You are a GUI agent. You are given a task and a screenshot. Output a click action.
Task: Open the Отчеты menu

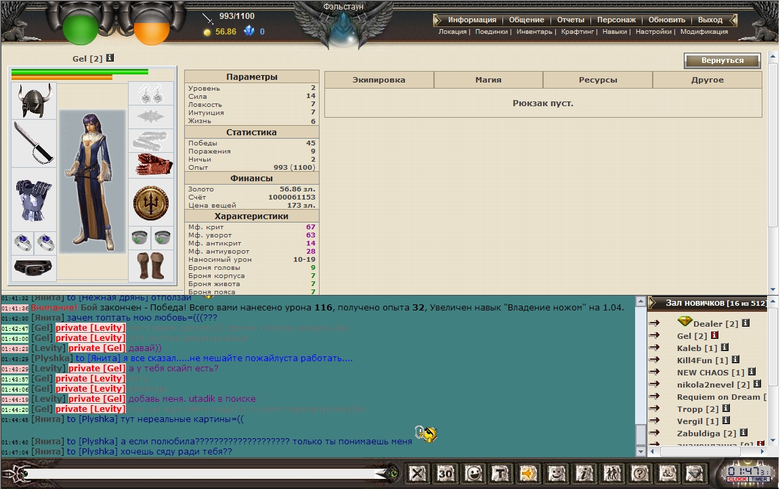click(x=571, y=20)
